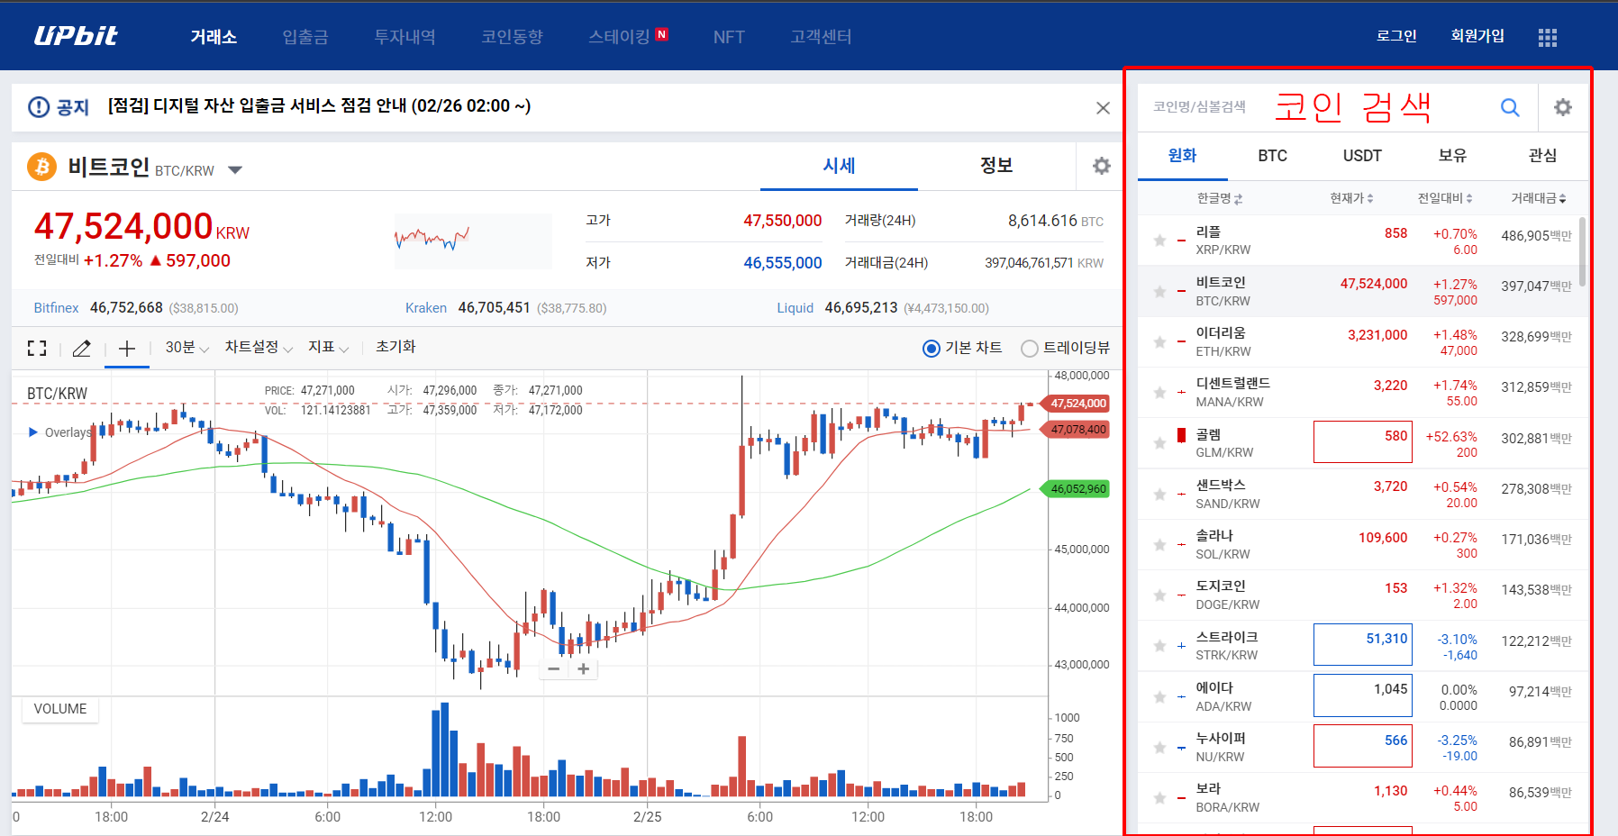1618x836 pixels.
Task: Click 로그인 link
Action: point(1396,36)
